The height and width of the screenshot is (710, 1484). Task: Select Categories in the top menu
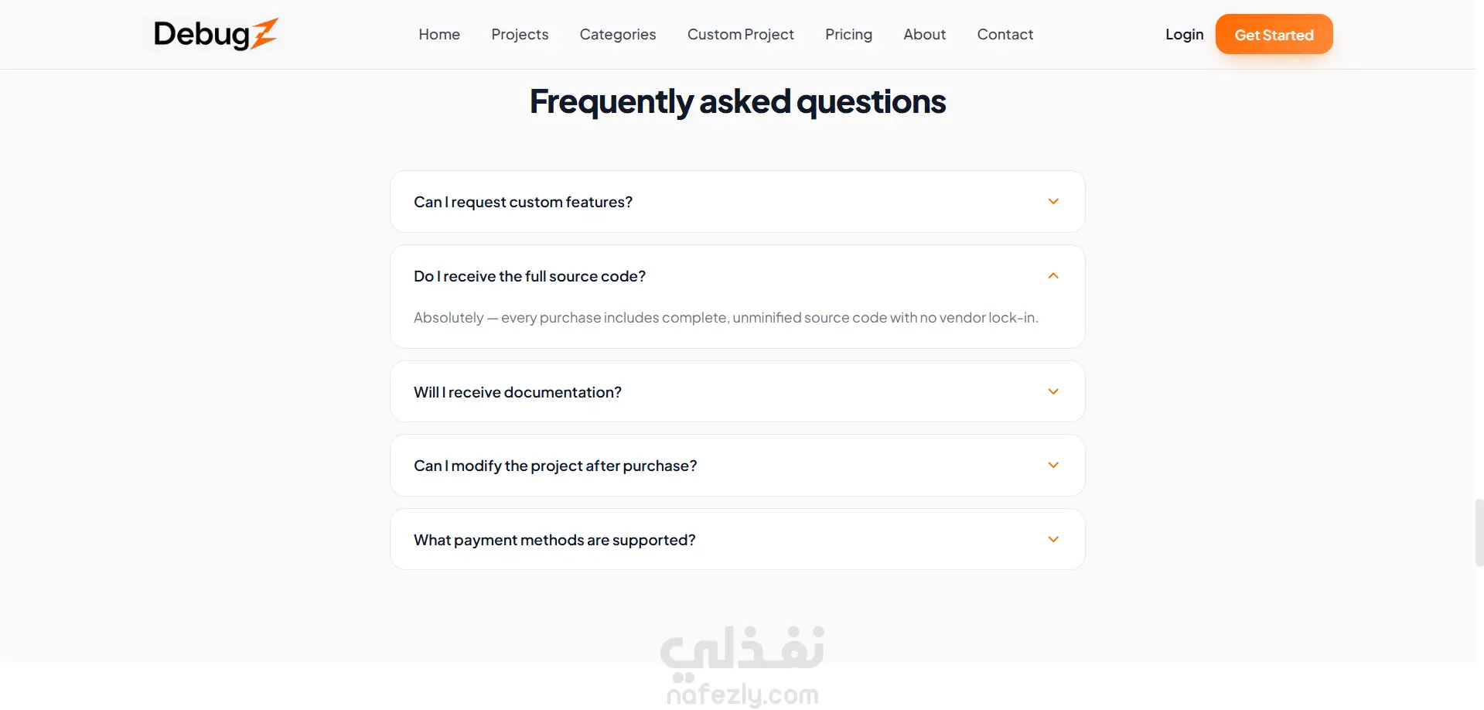pos(618,34)
